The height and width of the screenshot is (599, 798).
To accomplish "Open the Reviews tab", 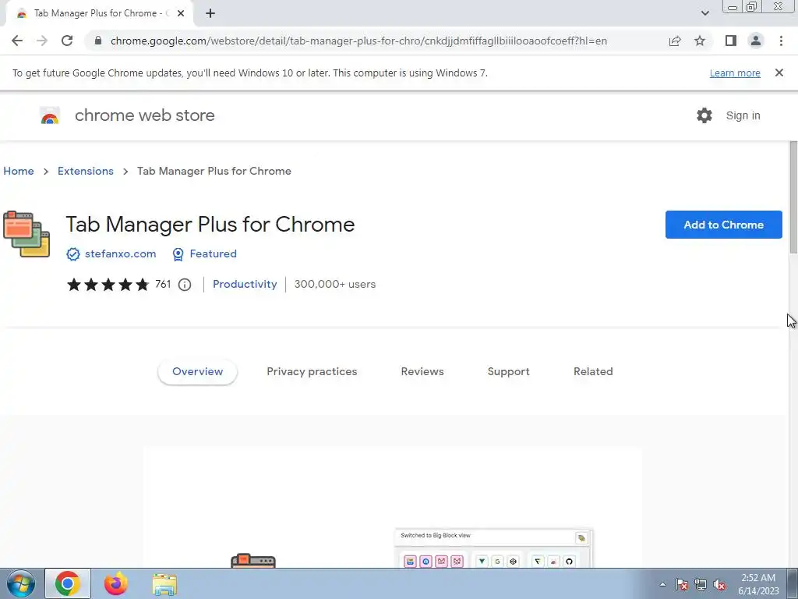I will point(422,372).
